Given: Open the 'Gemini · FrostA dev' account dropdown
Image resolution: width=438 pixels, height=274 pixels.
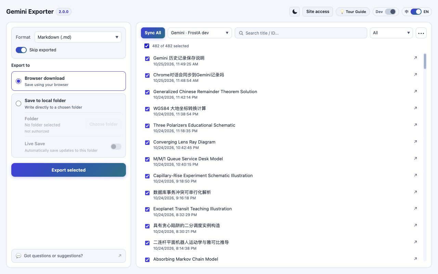Looking at the screenshot, I should pyautogui.click(x=200, y=33).
